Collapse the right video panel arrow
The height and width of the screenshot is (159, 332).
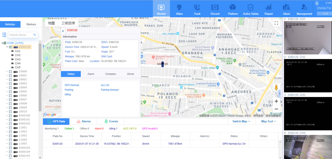pos(280,93)
